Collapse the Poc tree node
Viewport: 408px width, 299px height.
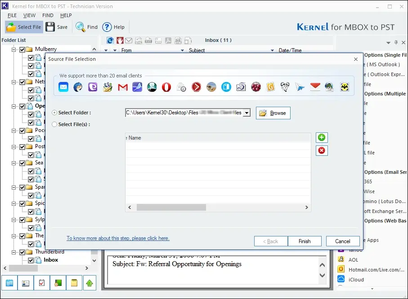13,131
